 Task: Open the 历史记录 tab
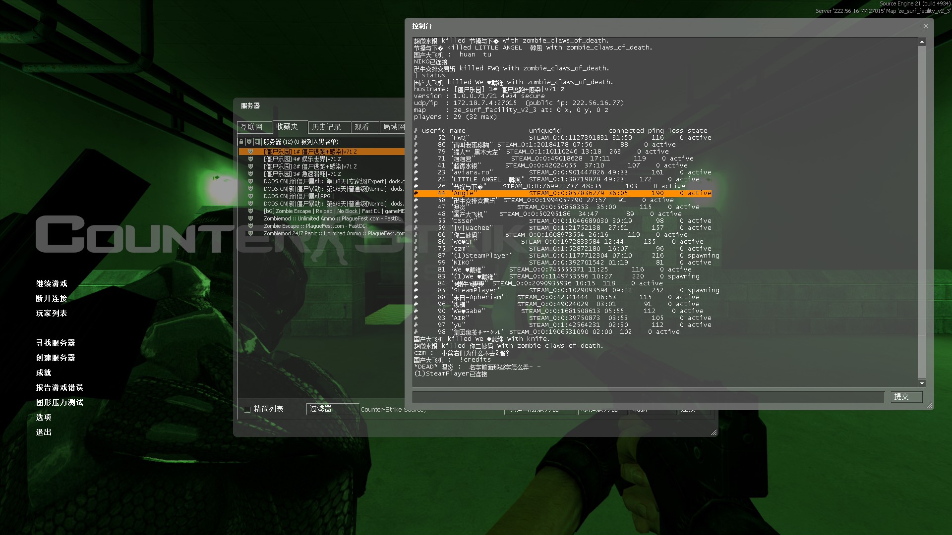coord(330,127)
